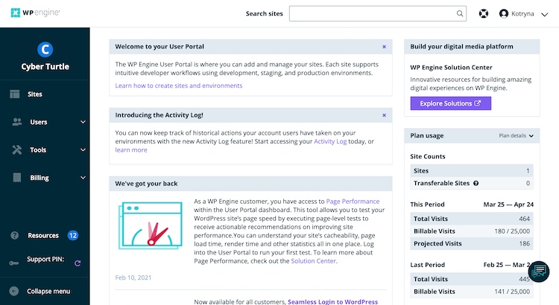Expand the Users menu chevron
Image resolution: width=559 pixels, height=305 pixels.
(x=83, y=122)
